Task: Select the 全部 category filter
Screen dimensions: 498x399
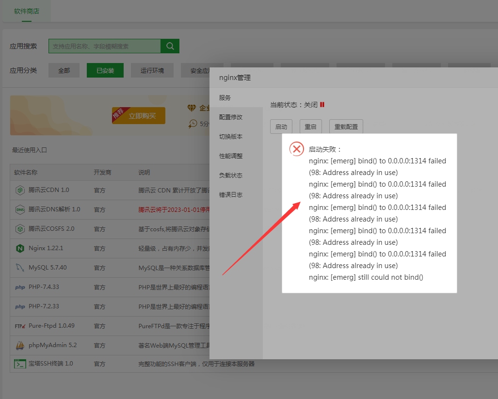Action: pyautogui.click(x=64, y=70)
